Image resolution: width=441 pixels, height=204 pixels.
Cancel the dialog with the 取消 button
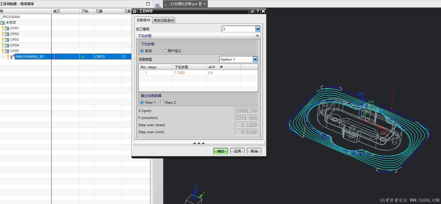coord(254,151)
